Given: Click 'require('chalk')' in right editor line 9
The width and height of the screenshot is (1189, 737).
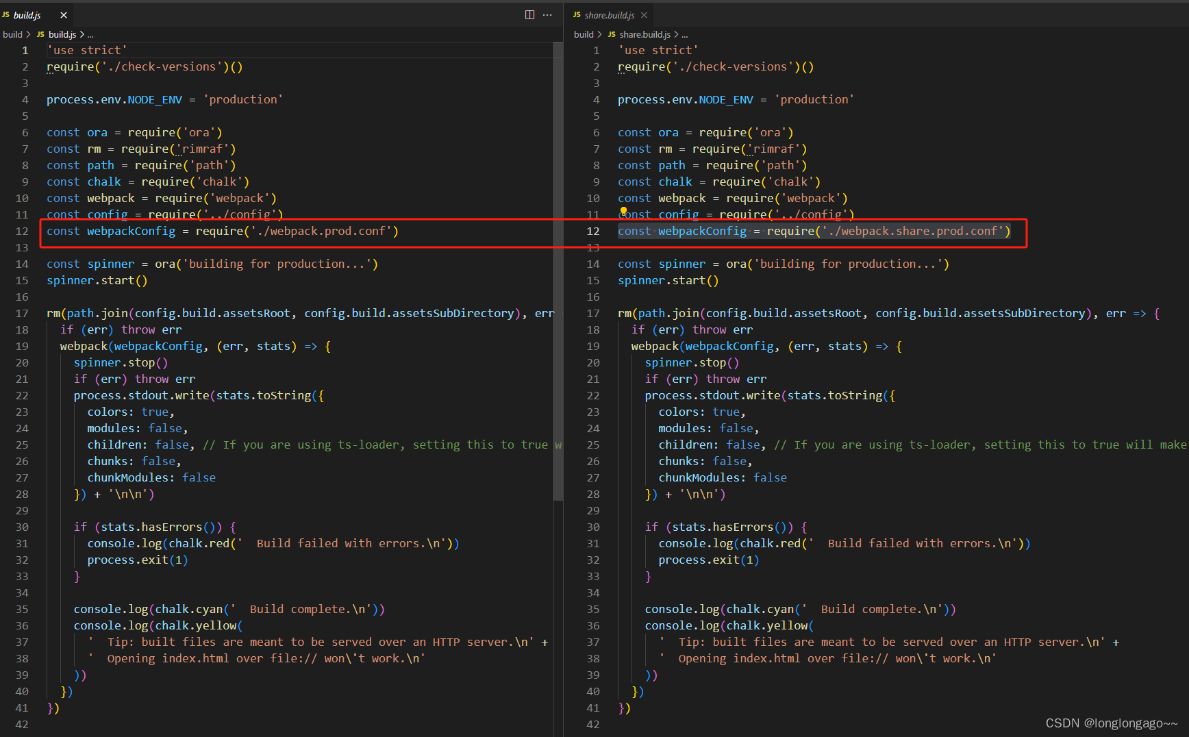Looking at the screenshot, I should click(x=766, y=182).
